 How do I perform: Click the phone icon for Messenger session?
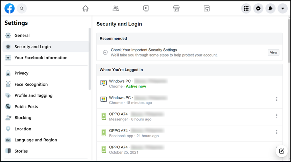[x=104, y=116]
